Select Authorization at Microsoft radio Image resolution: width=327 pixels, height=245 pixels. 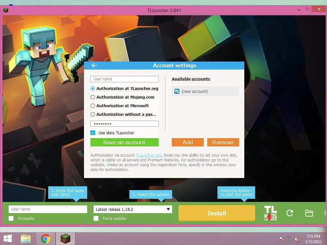(93, 106)
